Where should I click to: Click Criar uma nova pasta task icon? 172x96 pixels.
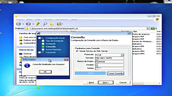[21, 37]
